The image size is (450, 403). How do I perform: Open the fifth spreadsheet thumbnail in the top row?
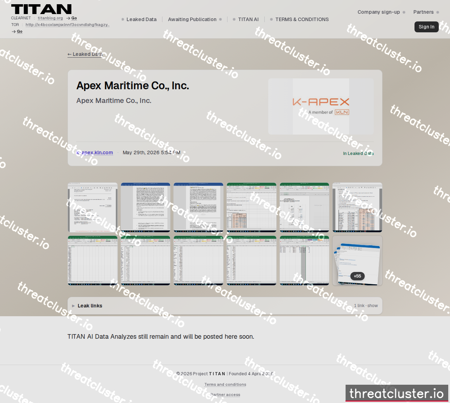(304, 207)
